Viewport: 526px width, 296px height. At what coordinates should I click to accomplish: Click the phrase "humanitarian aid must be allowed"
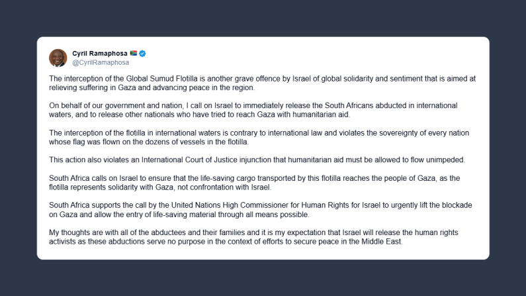click(x=326, y=160)
